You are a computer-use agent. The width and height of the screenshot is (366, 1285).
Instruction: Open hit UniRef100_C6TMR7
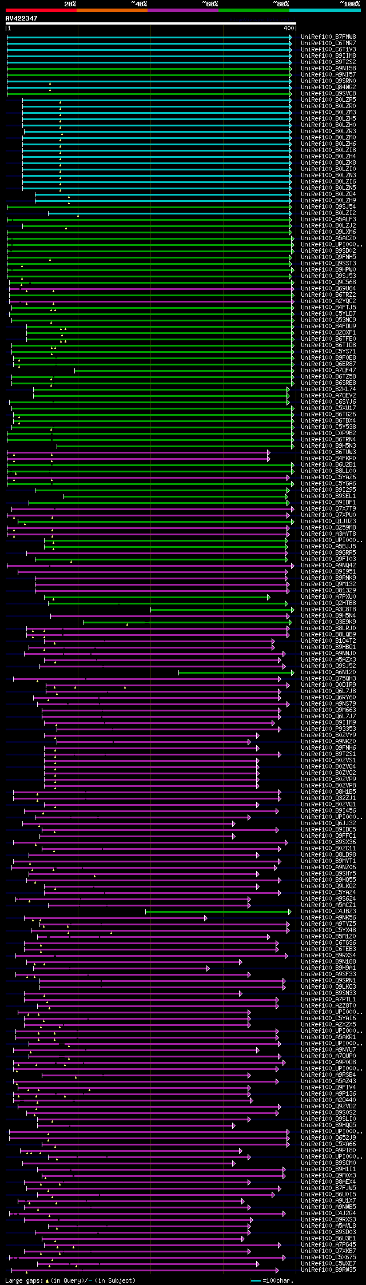pyautogui.click(x=328, y=43)
